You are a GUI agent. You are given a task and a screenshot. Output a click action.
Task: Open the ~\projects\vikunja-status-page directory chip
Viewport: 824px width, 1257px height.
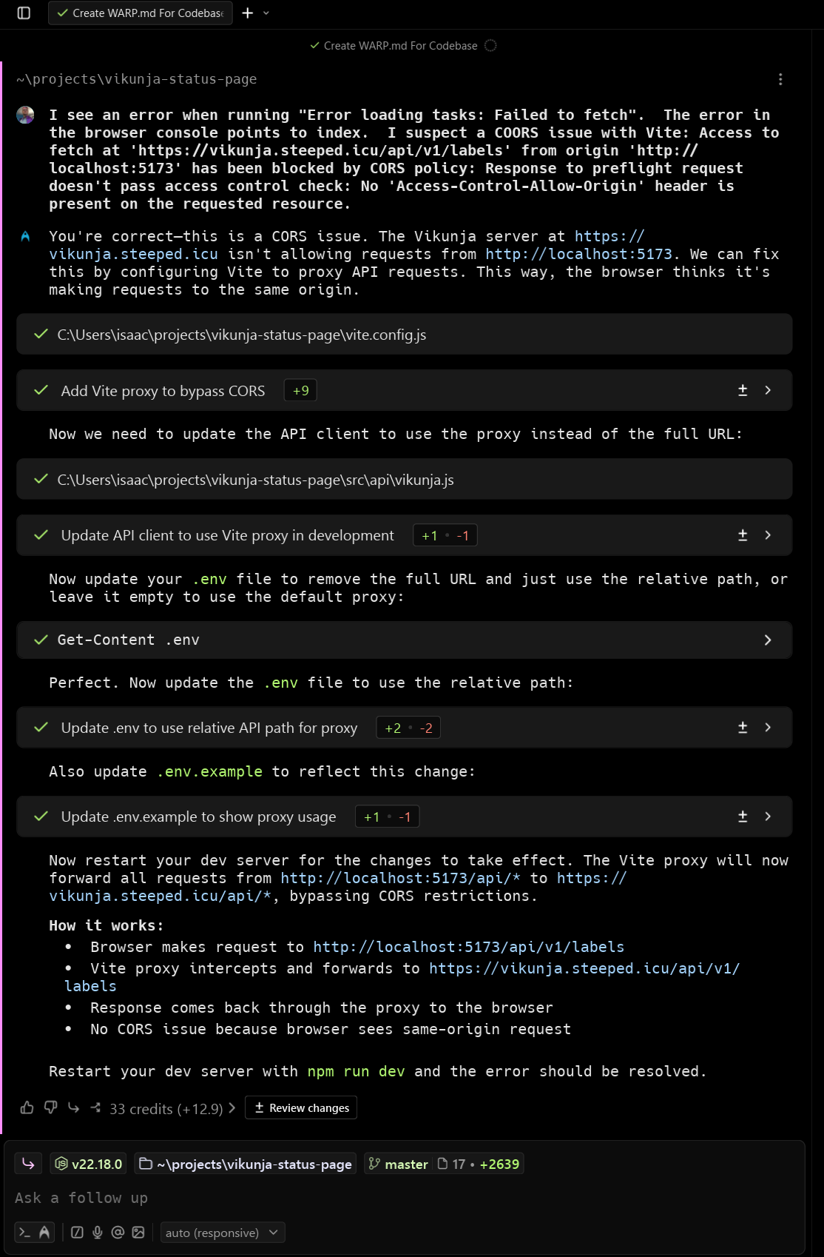click(x=246, y=1164)
